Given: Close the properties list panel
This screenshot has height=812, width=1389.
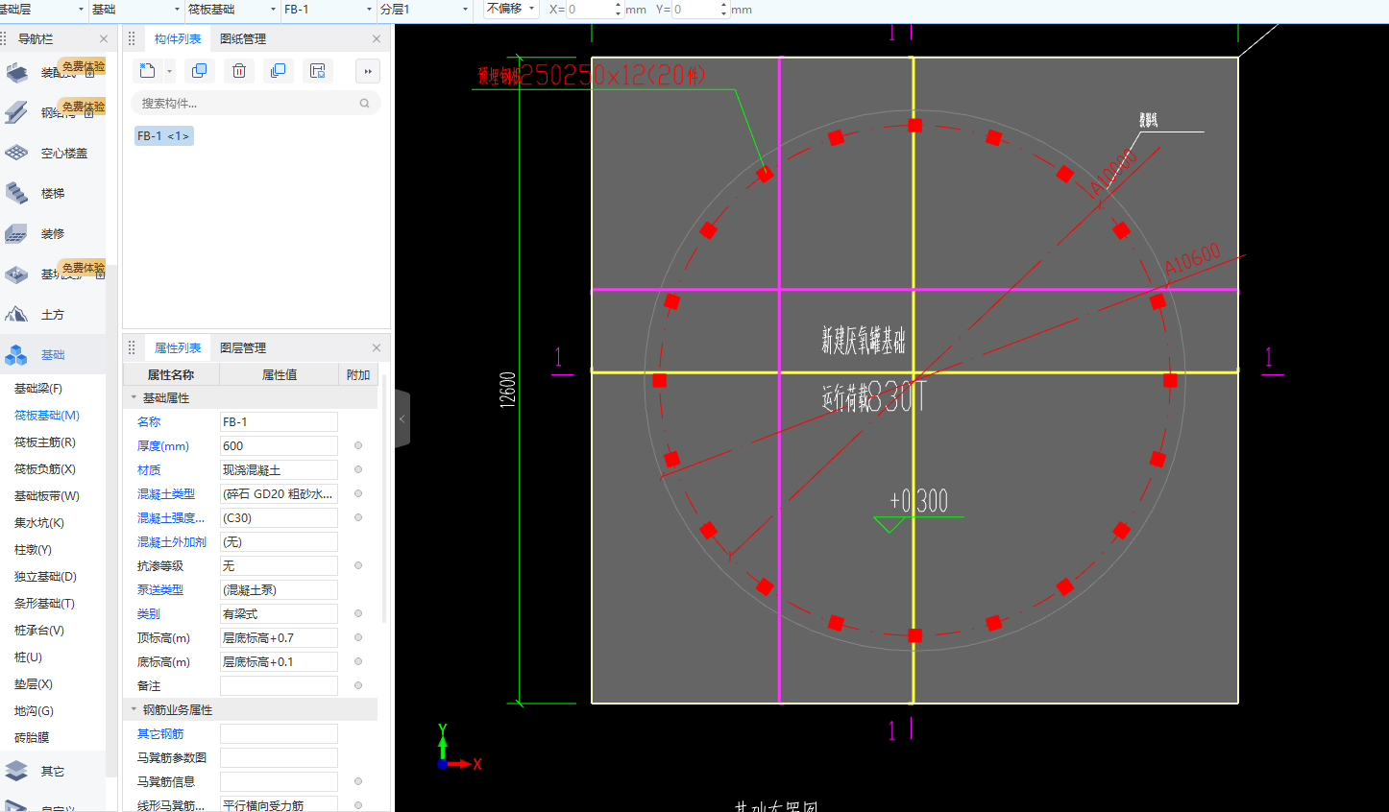Looking at the screenshot, I should 377,348.
